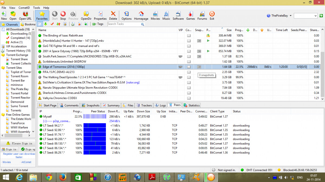325x182 pixels.
Task: Click the Delete task icon
Action: tap(113, 16)
